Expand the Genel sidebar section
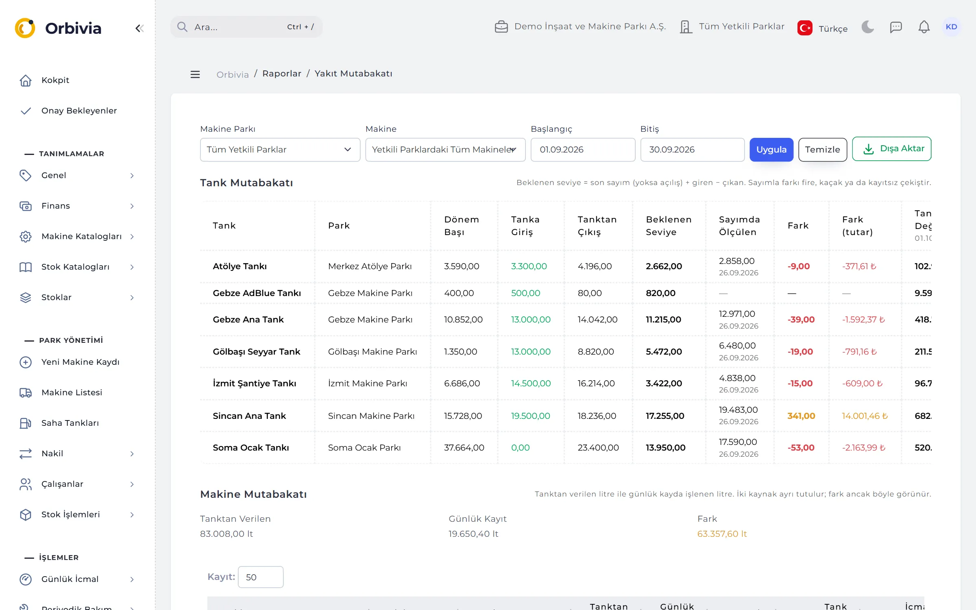This screenshot has height=610, width=976. pos(77,175)
